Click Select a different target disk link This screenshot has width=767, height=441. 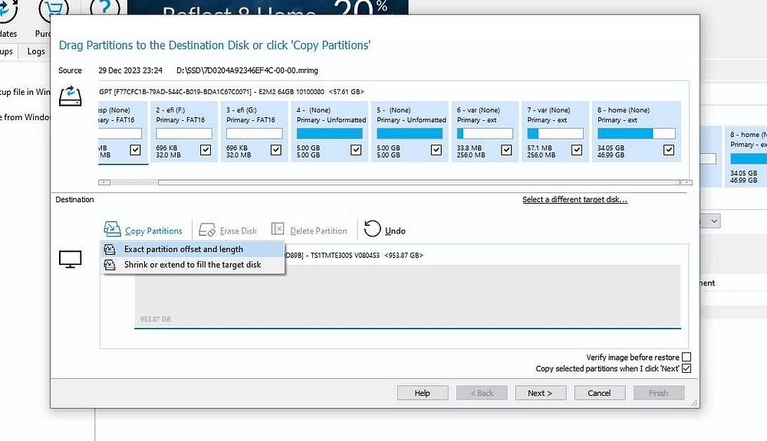[574, 200]
